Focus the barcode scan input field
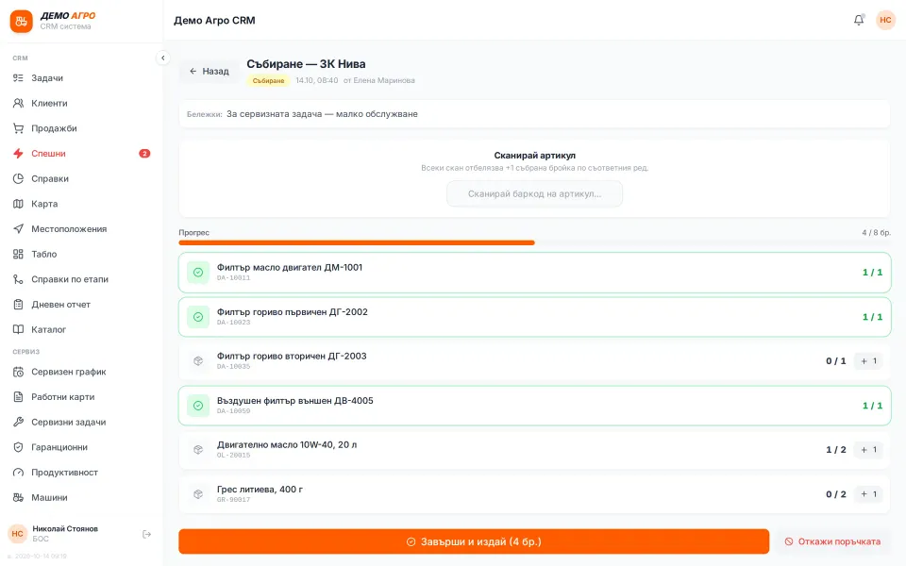Image resolution: width=906 pixels, height=566 pixels. click(x=534, y=193)
